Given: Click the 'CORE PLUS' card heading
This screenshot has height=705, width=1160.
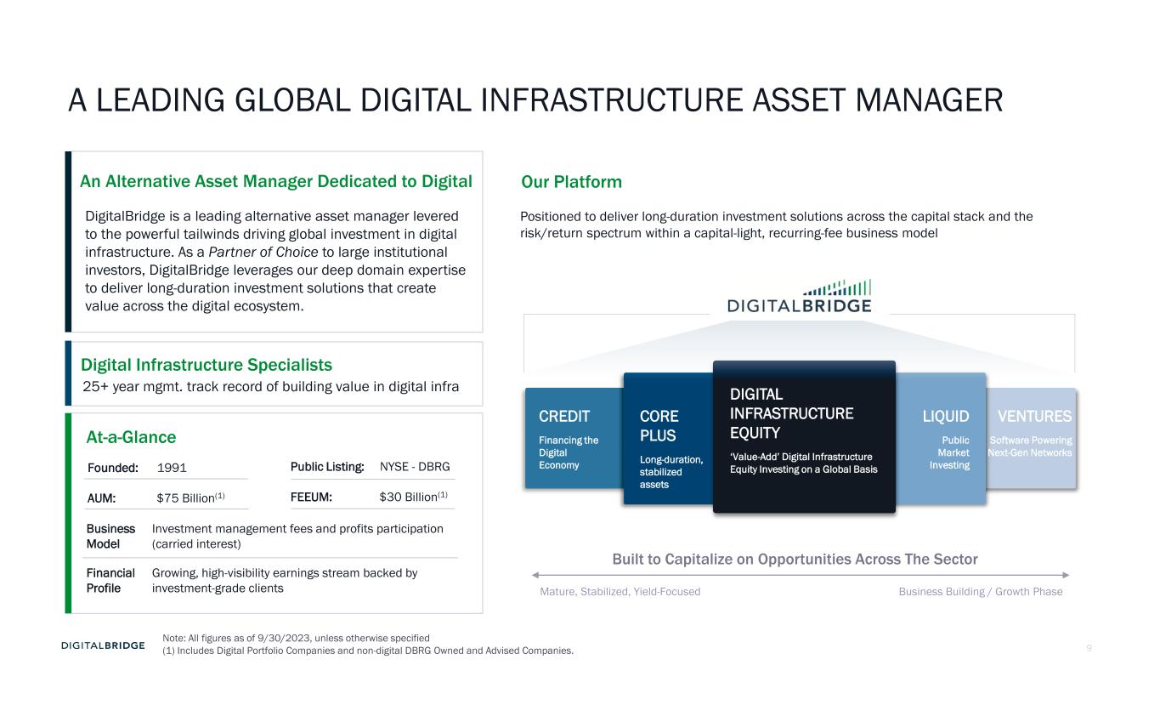Looking at the screenshot, I should (659, 426).
